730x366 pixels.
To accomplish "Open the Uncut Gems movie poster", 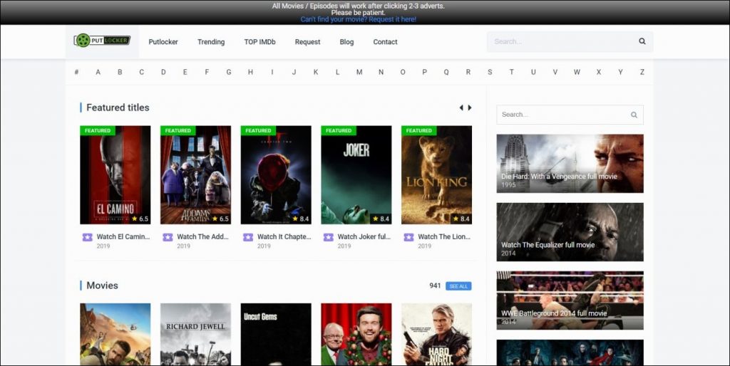I will click(276, 335).
